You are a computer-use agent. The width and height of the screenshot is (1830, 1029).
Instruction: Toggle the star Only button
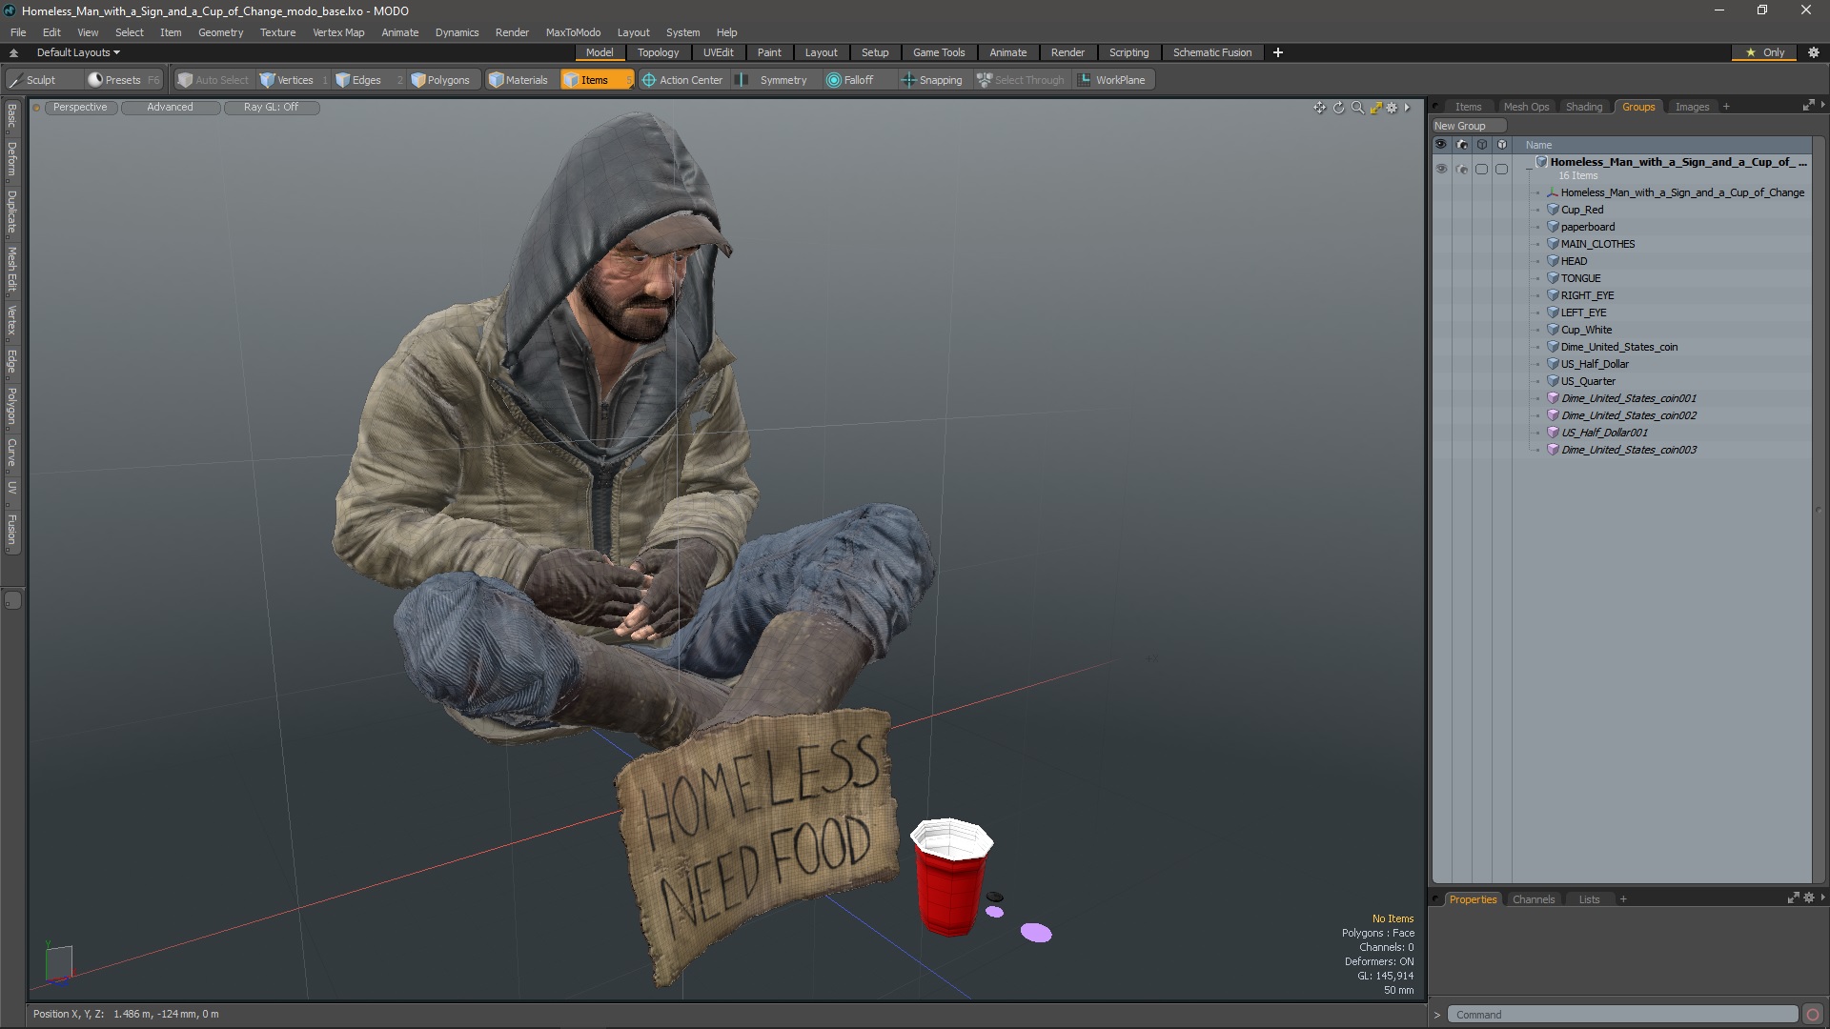(1764, 52)
